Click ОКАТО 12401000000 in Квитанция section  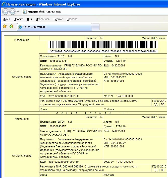[118, 162]
